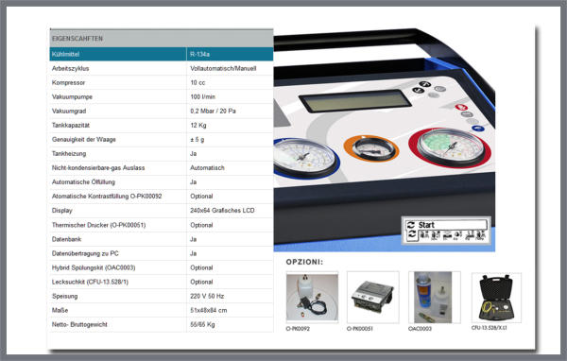
Task: Open the O-PK00051 thermal printer thumbnail
Action: 373,298
